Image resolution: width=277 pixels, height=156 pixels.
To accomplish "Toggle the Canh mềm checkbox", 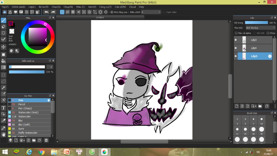I will coord(164,12).
